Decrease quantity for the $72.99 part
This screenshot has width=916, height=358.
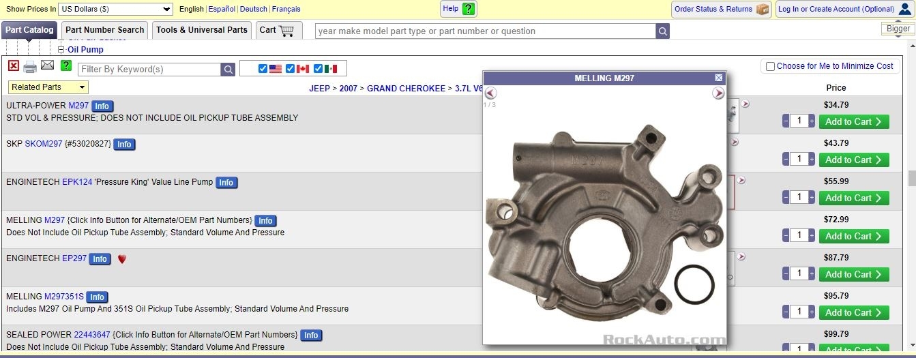[786, 236]
